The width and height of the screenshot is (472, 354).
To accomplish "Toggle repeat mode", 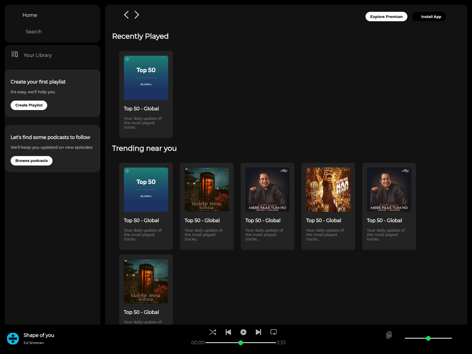I will pos(274,332).
